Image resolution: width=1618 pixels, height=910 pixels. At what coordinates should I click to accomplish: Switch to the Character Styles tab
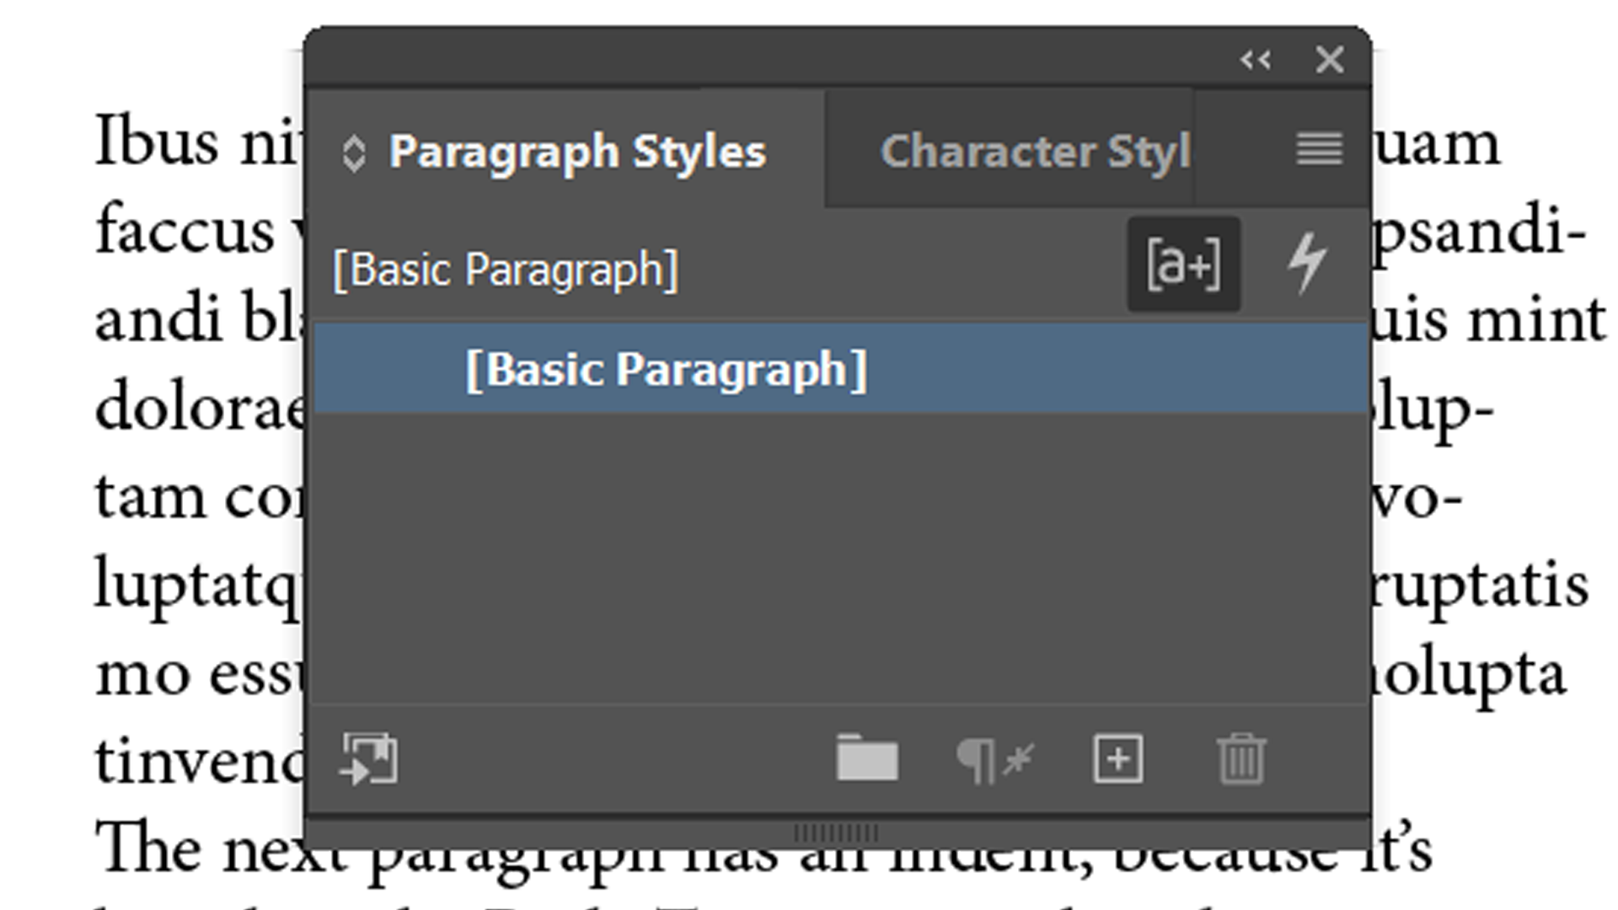point(1035,152)
